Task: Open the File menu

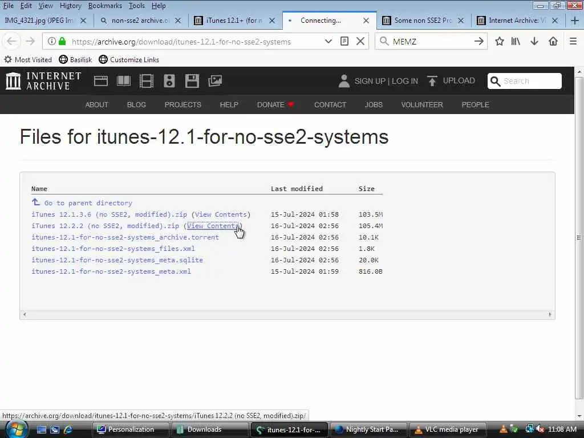Action: 8,6
